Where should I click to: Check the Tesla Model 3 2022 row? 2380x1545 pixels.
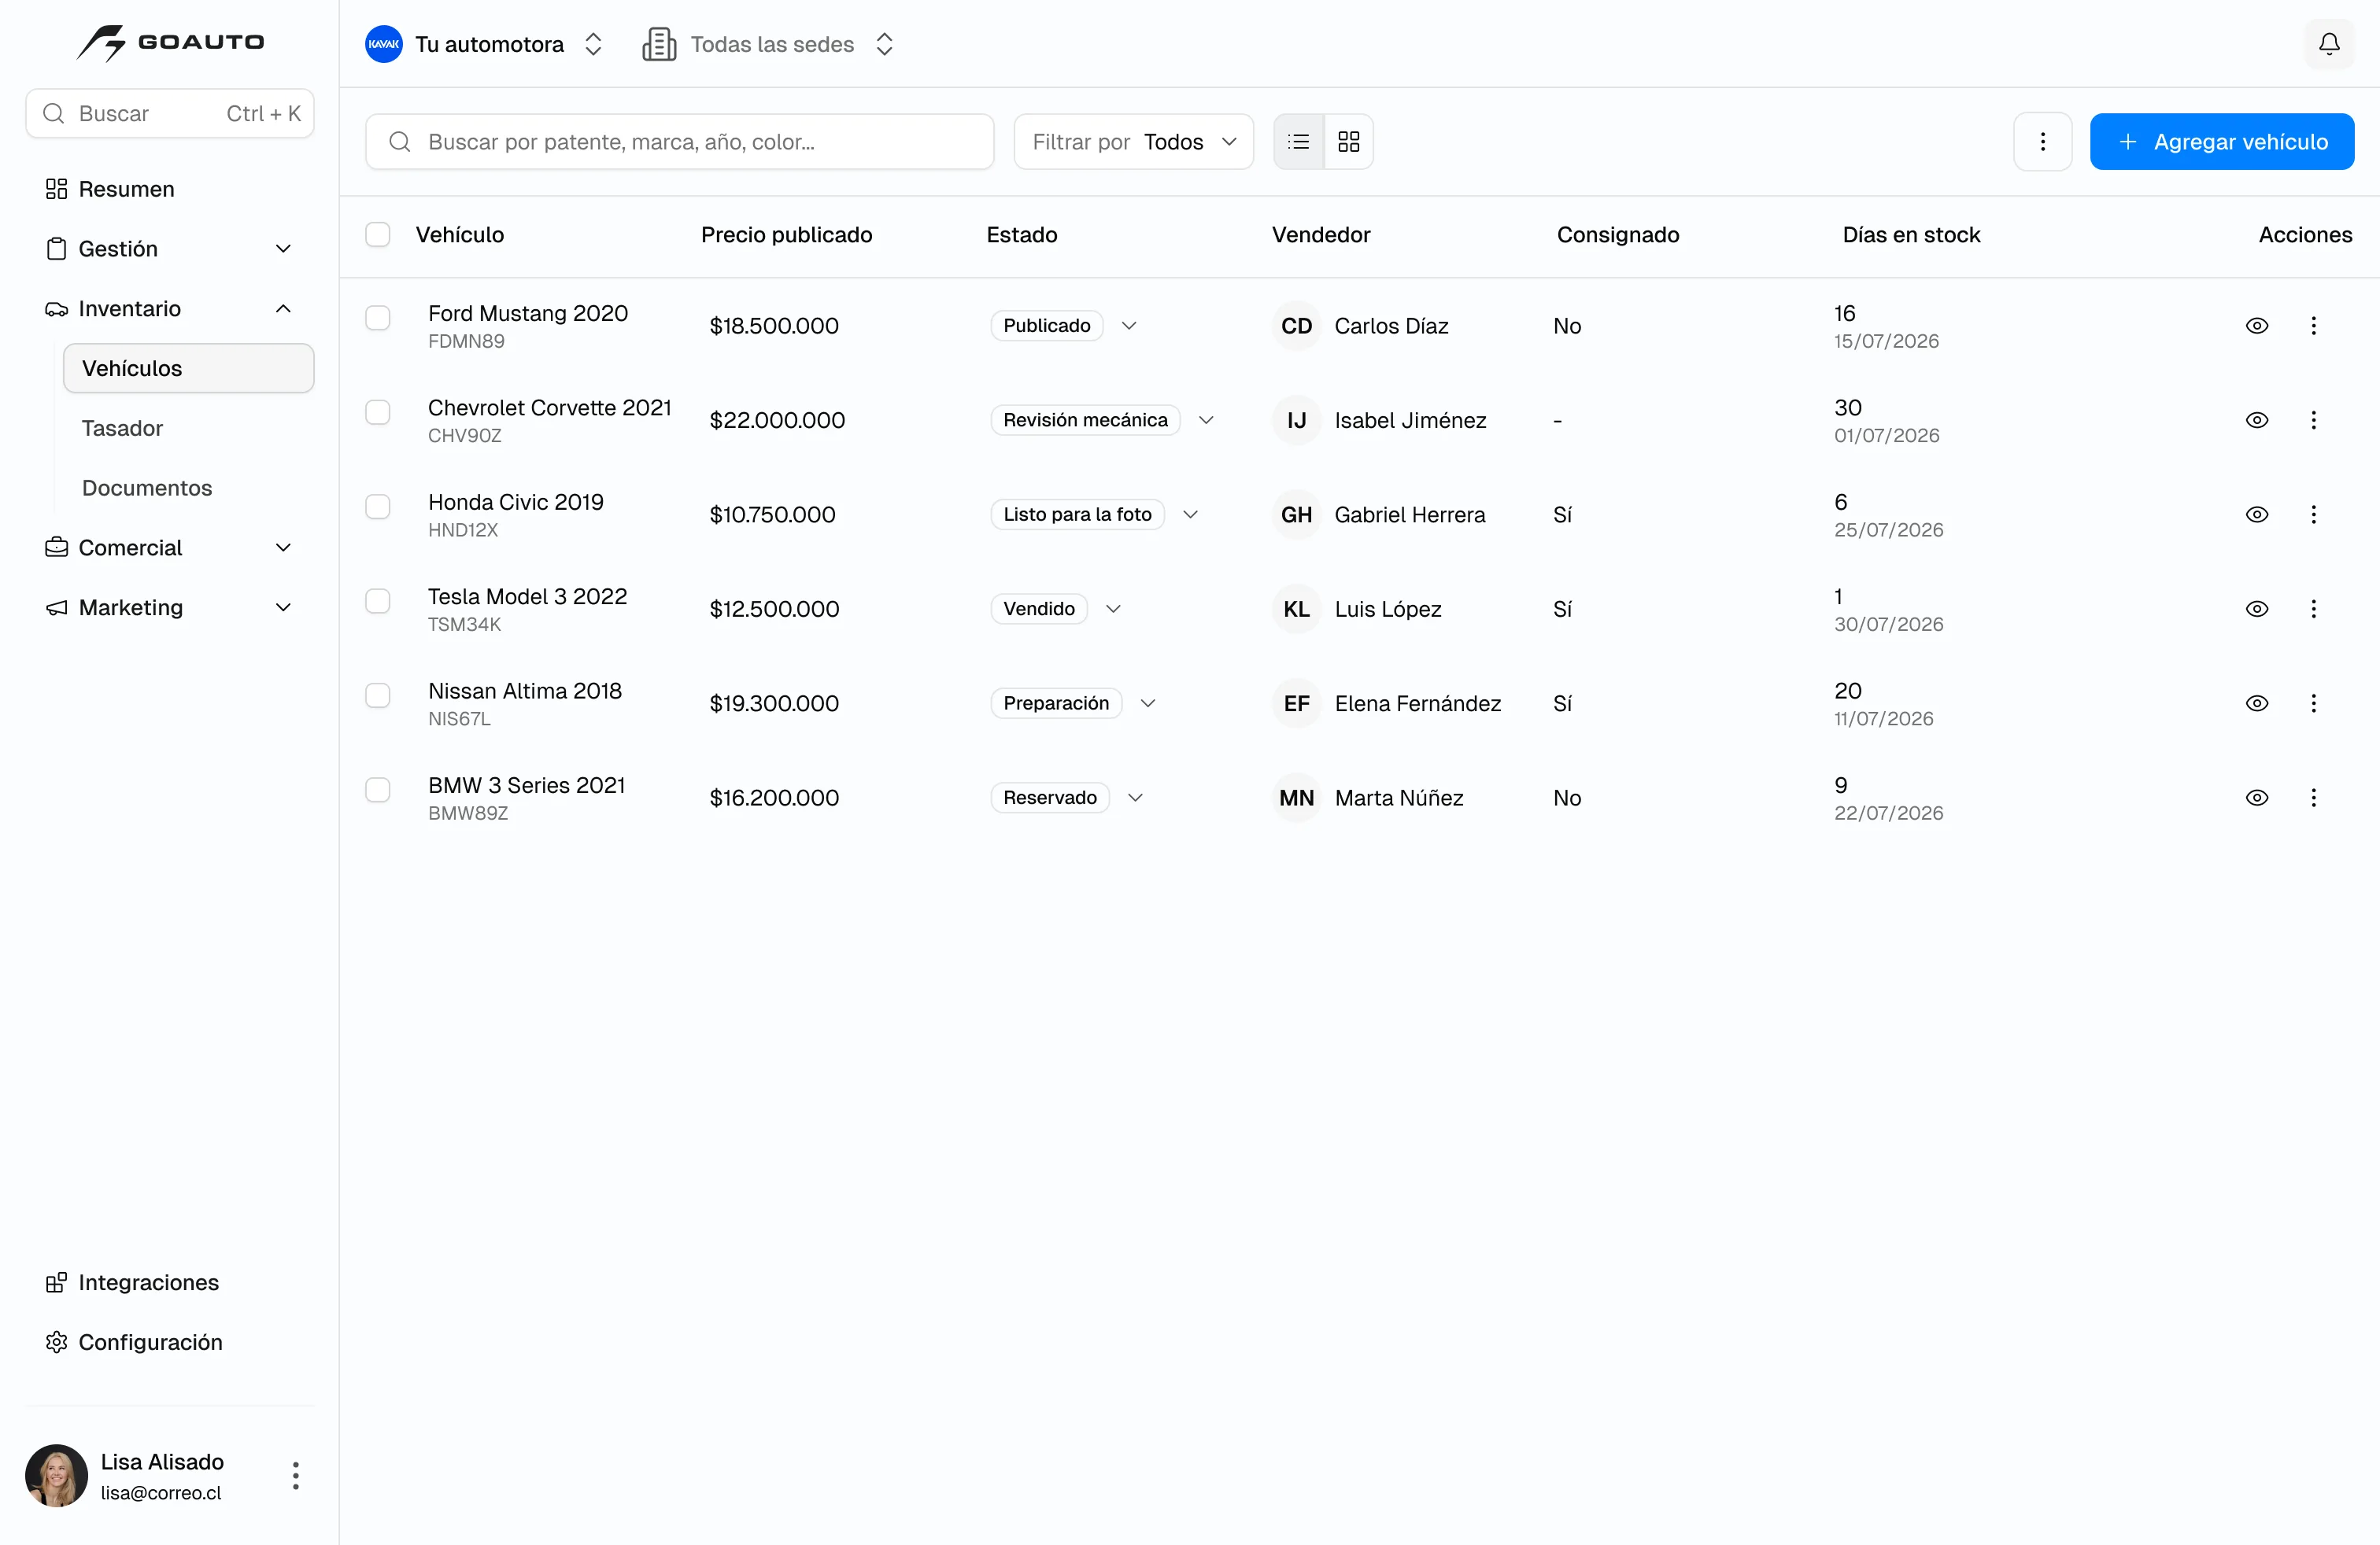point(377,600)
